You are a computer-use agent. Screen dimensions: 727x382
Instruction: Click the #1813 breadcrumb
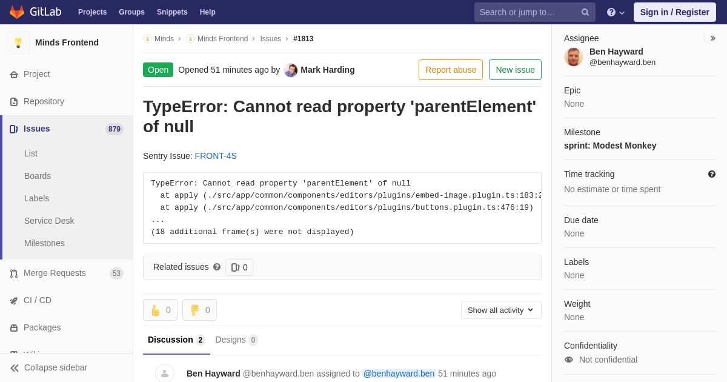pyautogui.click(x=304, y=39)
